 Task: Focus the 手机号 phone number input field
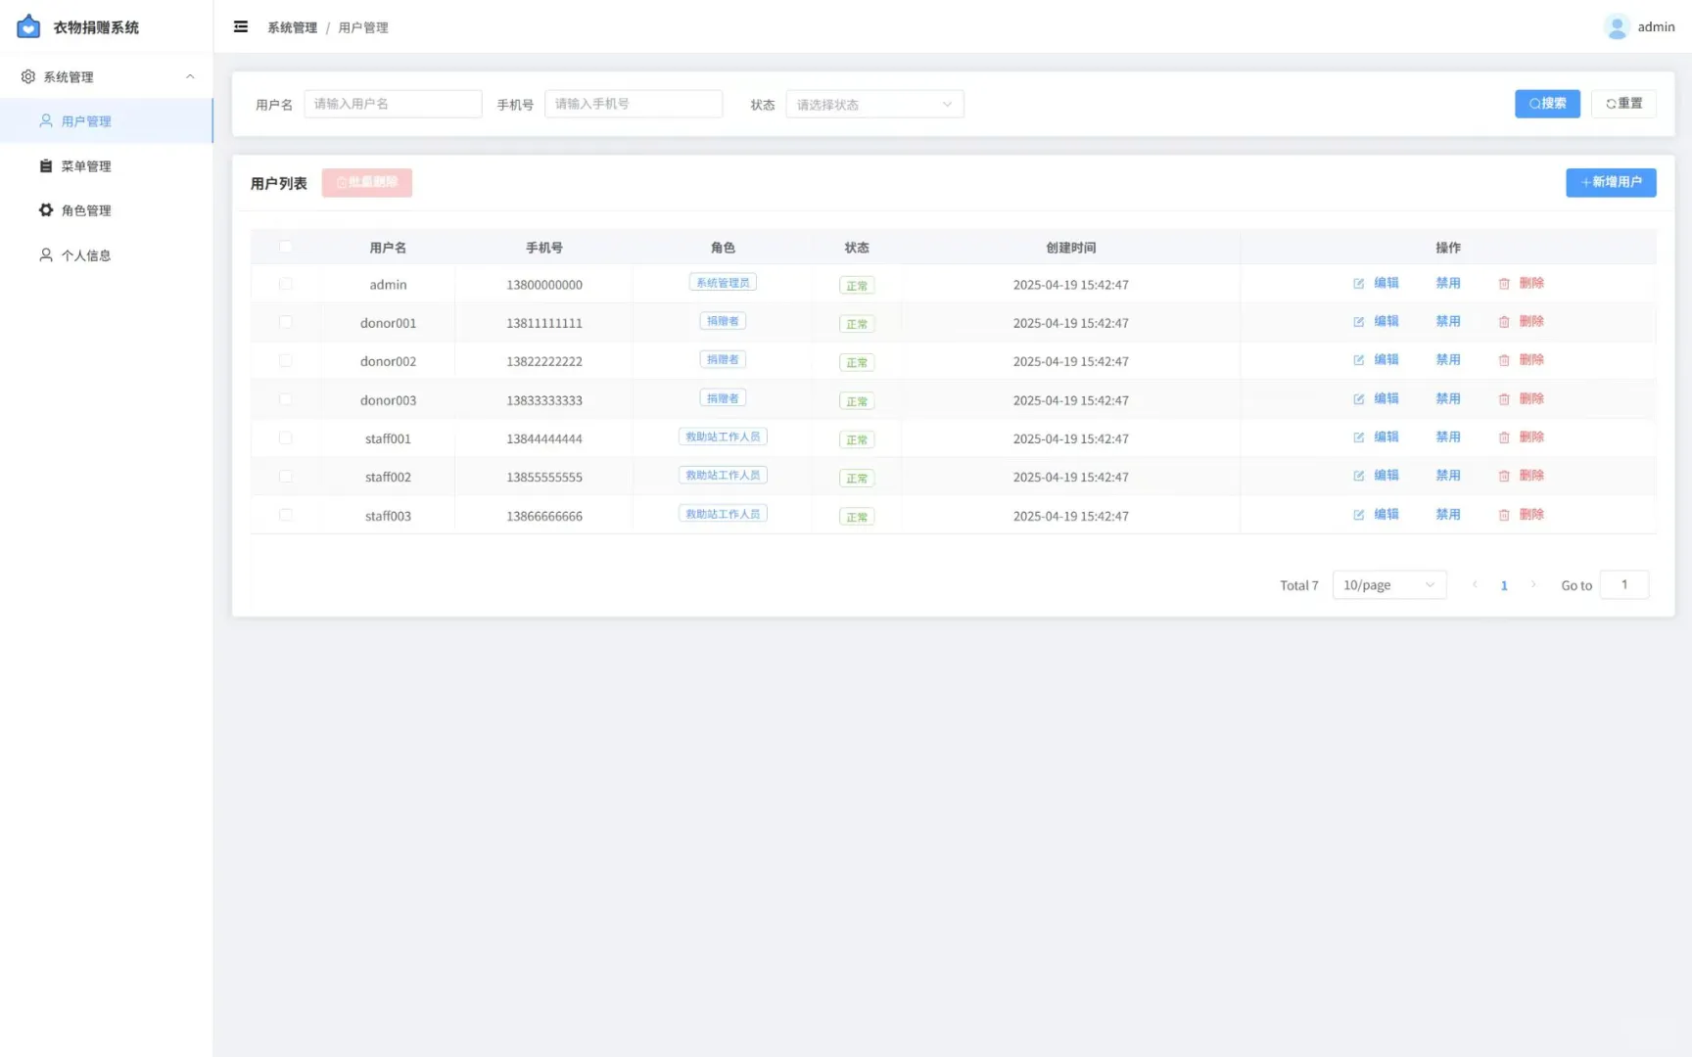tap(634, 104)
